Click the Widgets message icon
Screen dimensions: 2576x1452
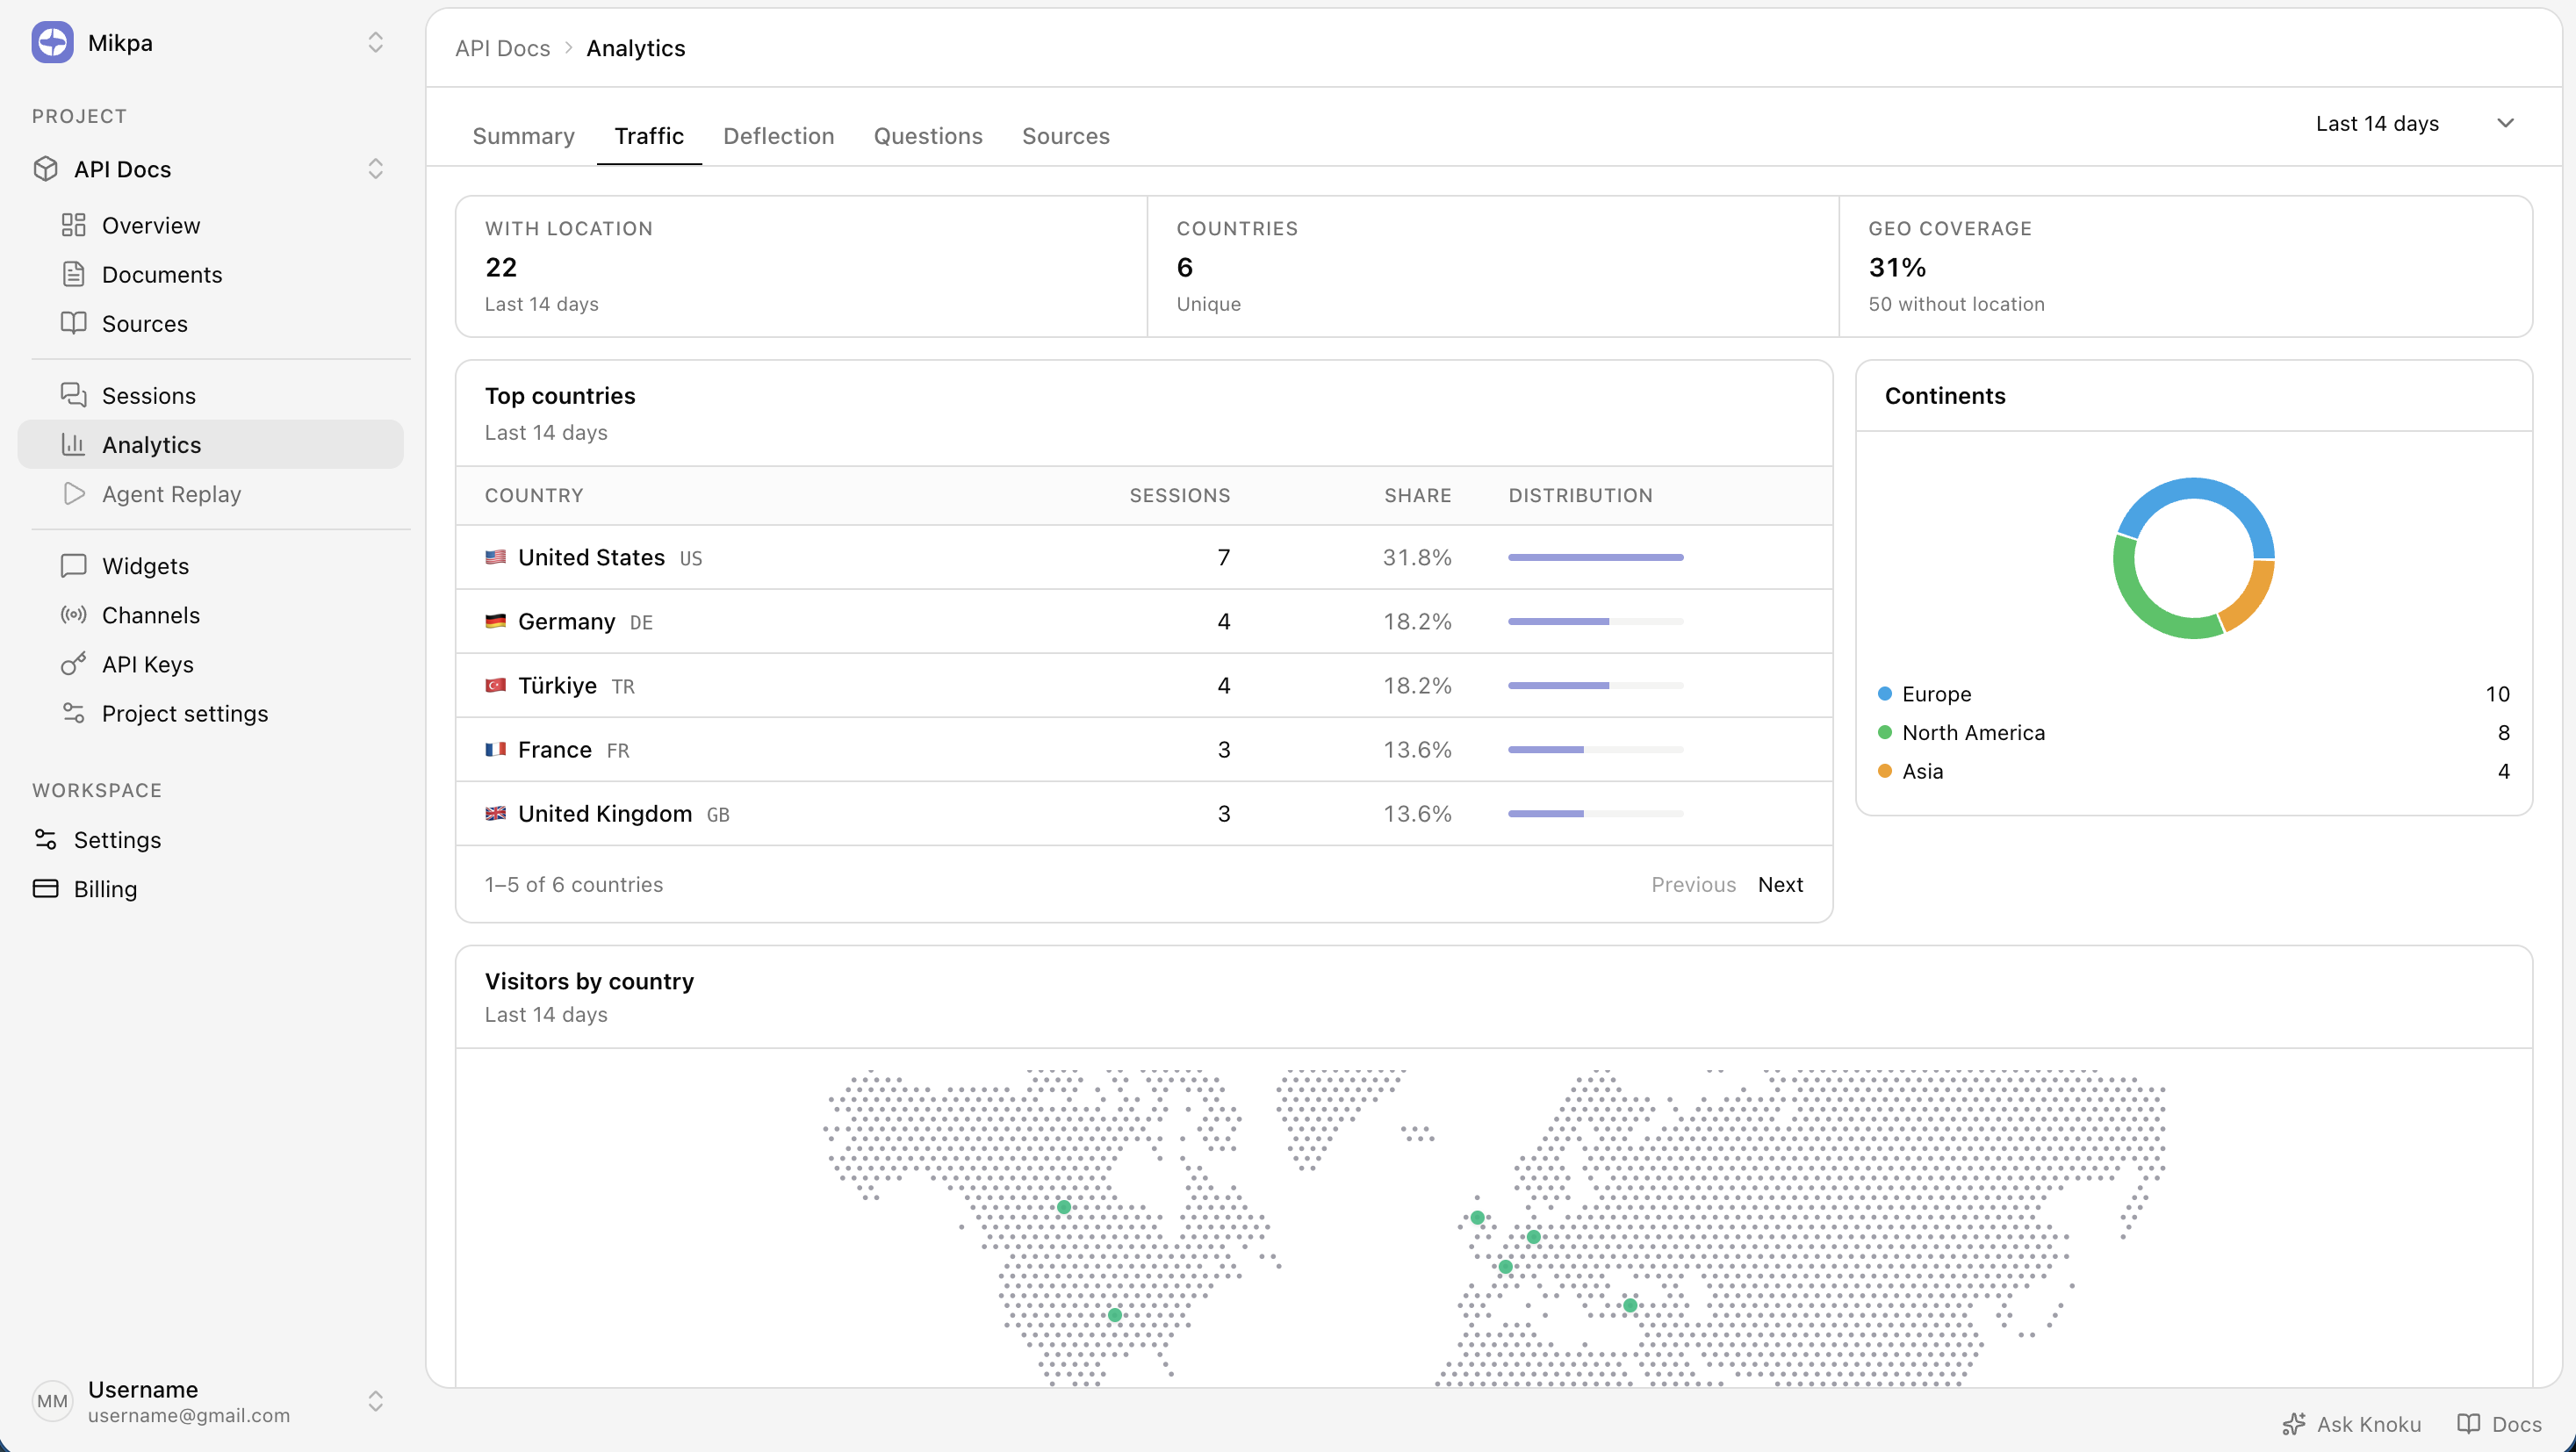[73, 565]
